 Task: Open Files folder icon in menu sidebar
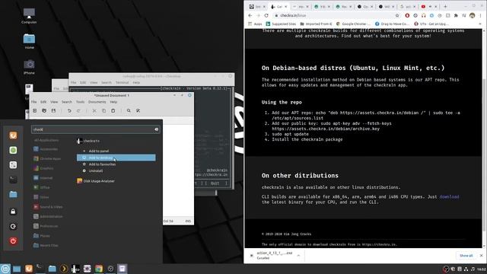[13, 195]
